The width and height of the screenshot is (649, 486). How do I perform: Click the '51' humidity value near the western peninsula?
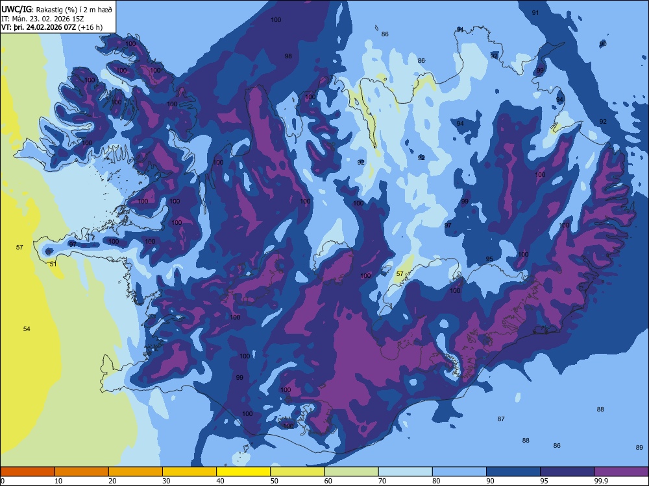[x=53, y=264]
